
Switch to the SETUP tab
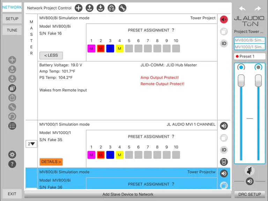[x=12, y=18]
